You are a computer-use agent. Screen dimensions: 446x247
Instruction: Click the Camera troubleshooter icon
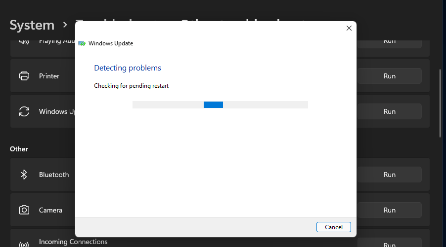24,210
